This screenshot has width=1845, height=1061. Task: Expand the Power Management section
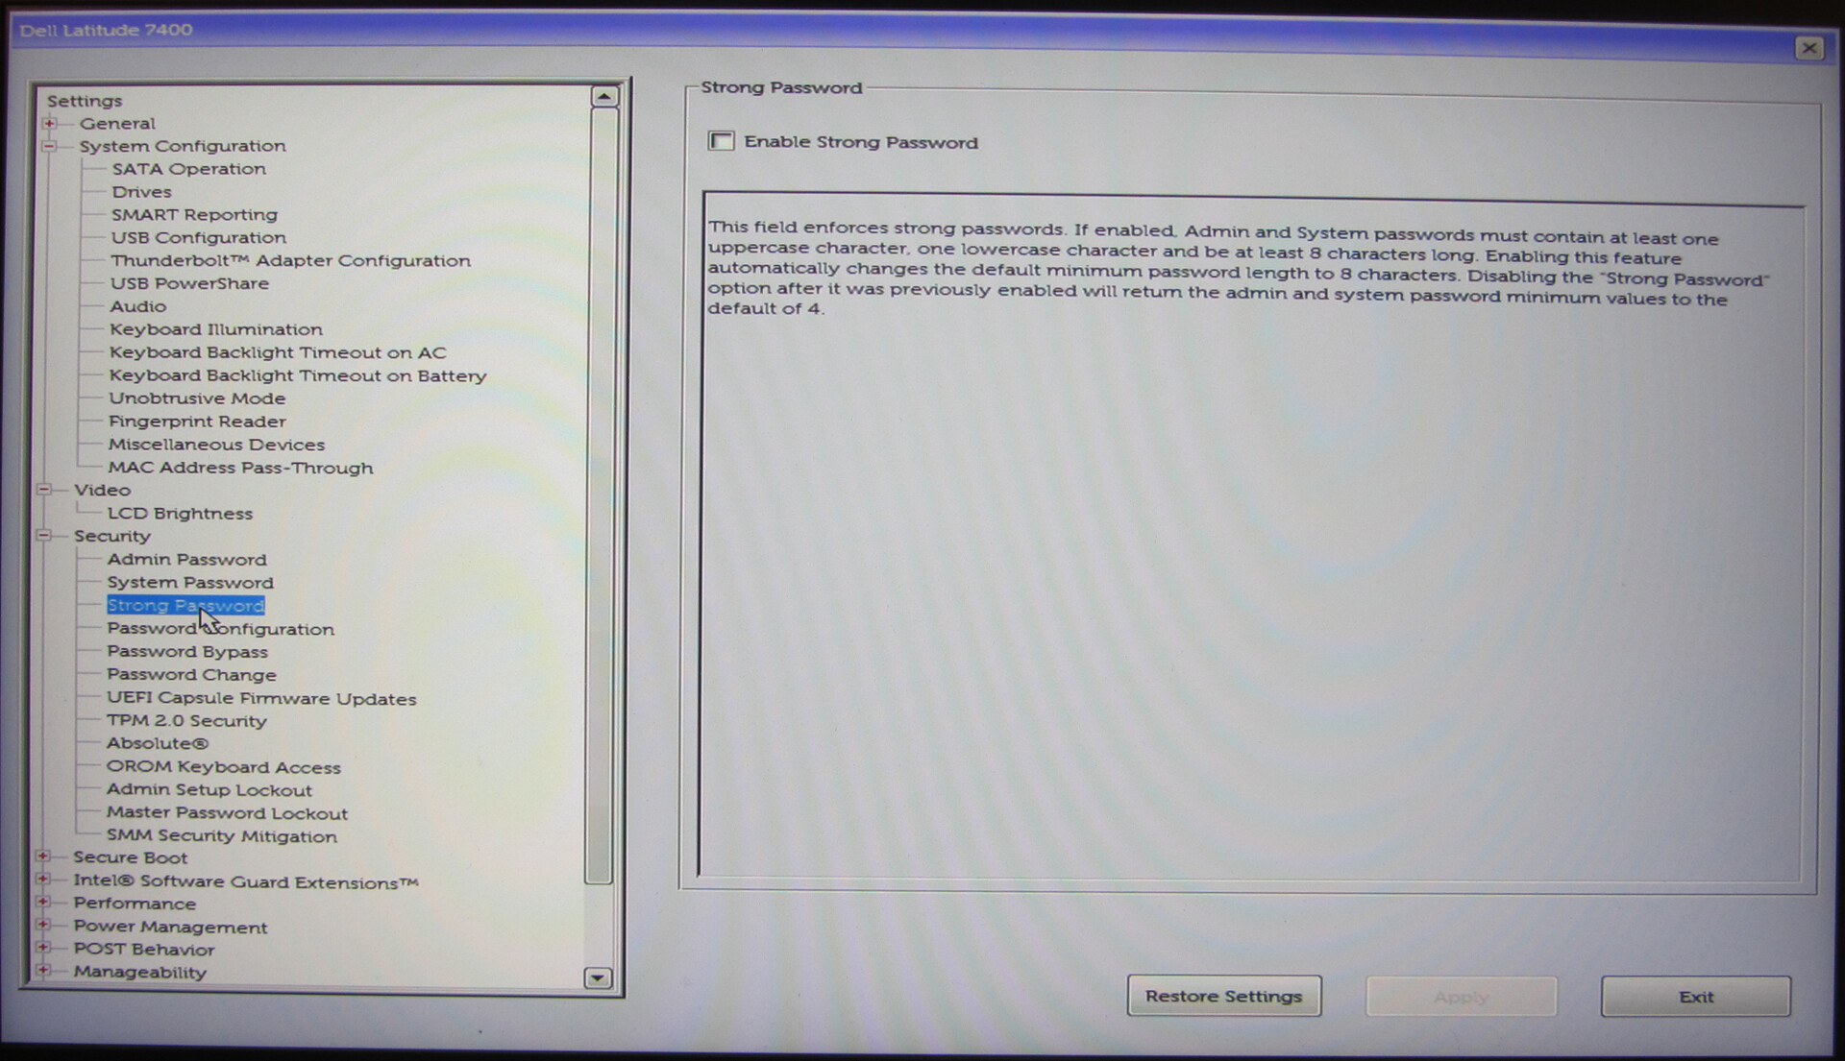(43, 926)
